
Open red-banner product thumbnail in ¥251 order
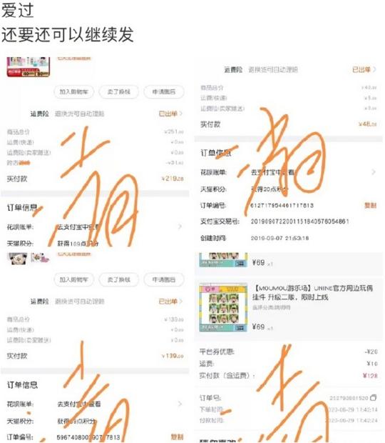pos(29,66)
